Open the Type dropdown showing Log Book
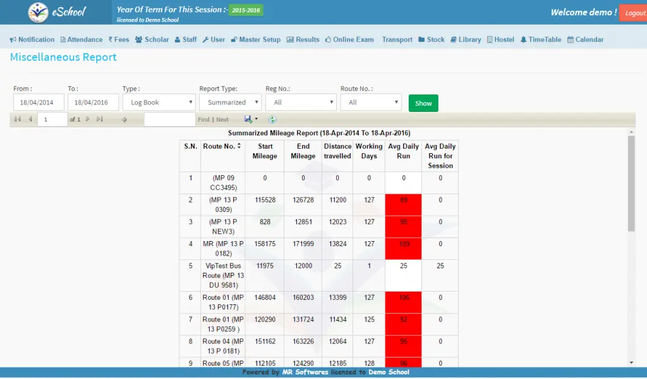Image resolution: width=647 pixels, height=379 pixels. [x=159, y=102]
